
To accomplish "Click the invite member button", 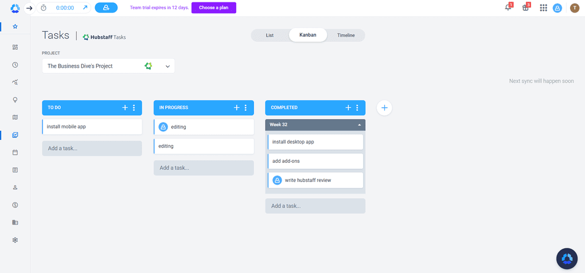I will point(106,7).
